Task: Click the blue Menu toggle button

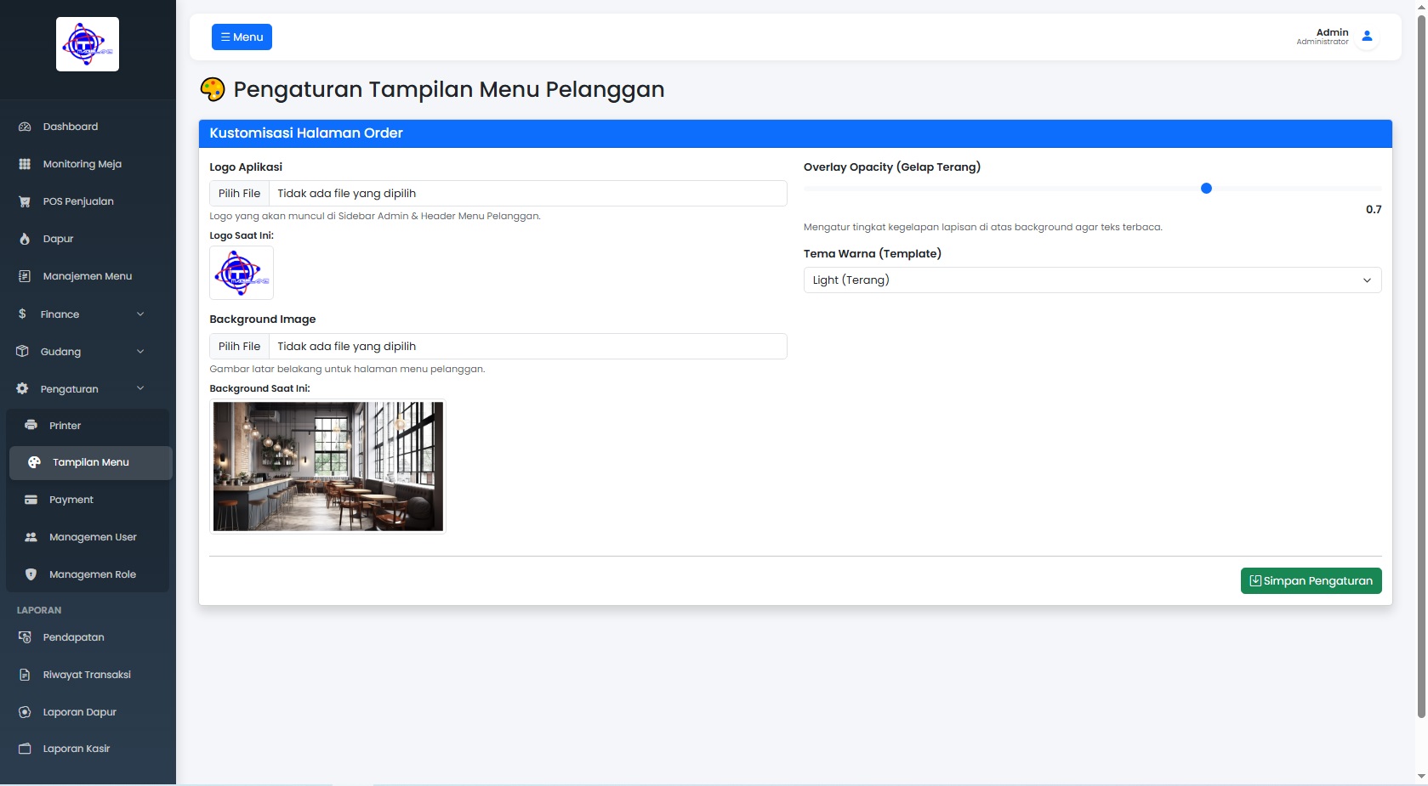Action: pos(242,37)
